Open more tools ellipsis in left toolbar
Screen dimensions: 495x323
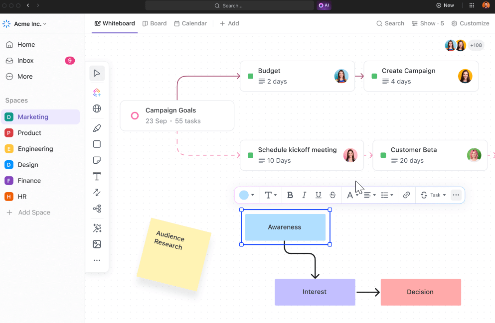pos(97,260)
